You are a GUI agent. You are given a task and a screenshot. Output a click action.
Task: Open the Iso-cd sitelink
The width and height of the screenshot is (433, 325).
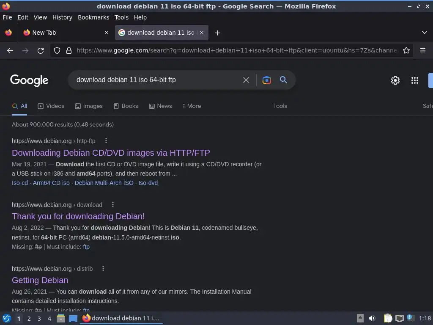coord(20,183)
